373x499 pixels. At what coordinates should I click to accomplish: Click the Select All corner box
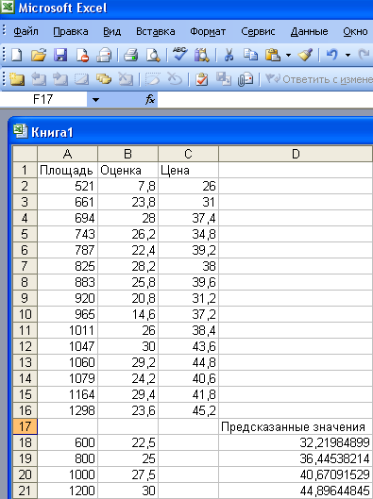[25, 154]
